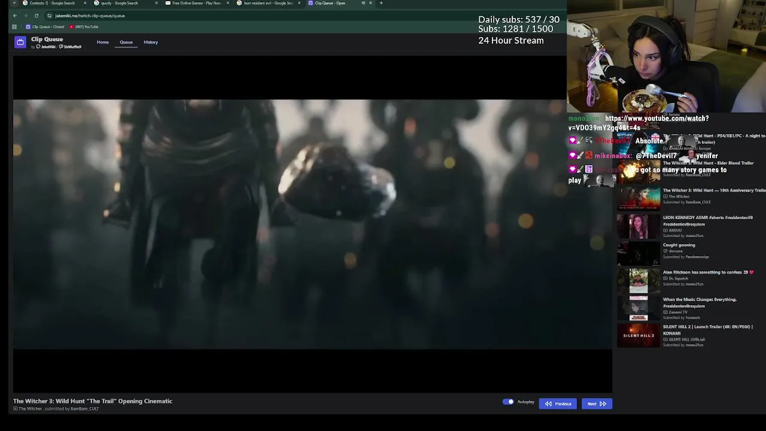766x431 pixels.
Task: Reload the current page
Action: click(37, 16)
